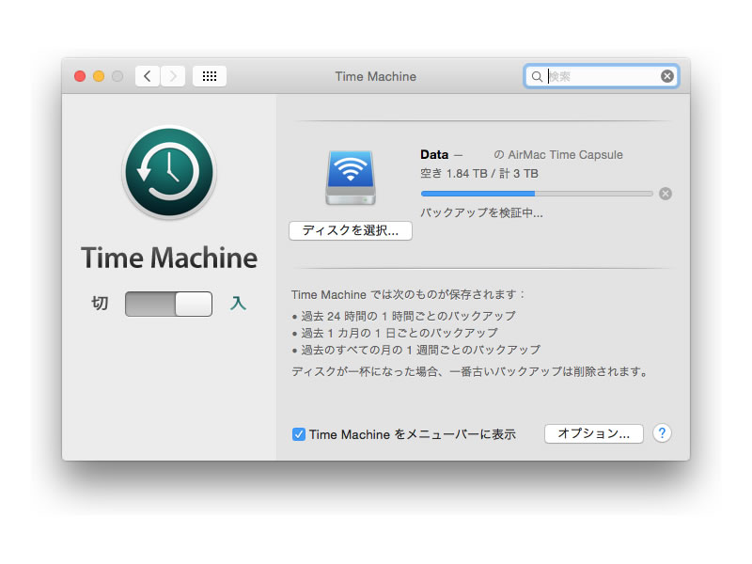Click the バックアップを検証中... status text
752x564 pixels.
pyautogui.click(x=481, y=213)
